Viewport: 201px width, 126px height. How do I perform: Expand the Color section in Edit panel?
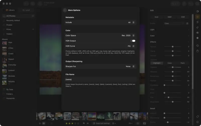[170, 36]
